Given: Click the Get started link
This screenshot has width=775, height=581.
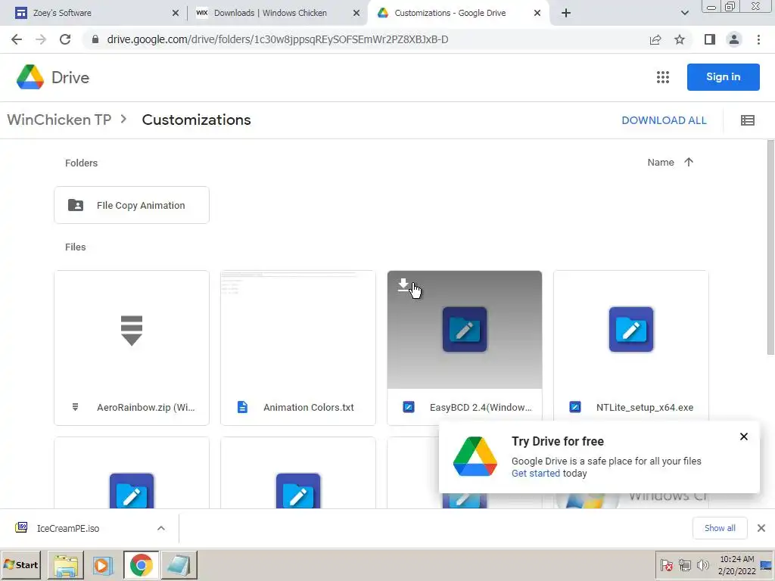Looking at the screenshot, I should point(536,474).
